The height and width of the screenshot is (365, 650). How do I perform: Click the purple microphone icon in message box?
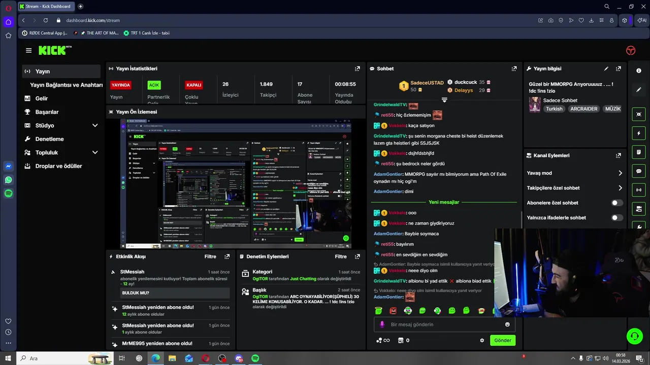point(382,324)
